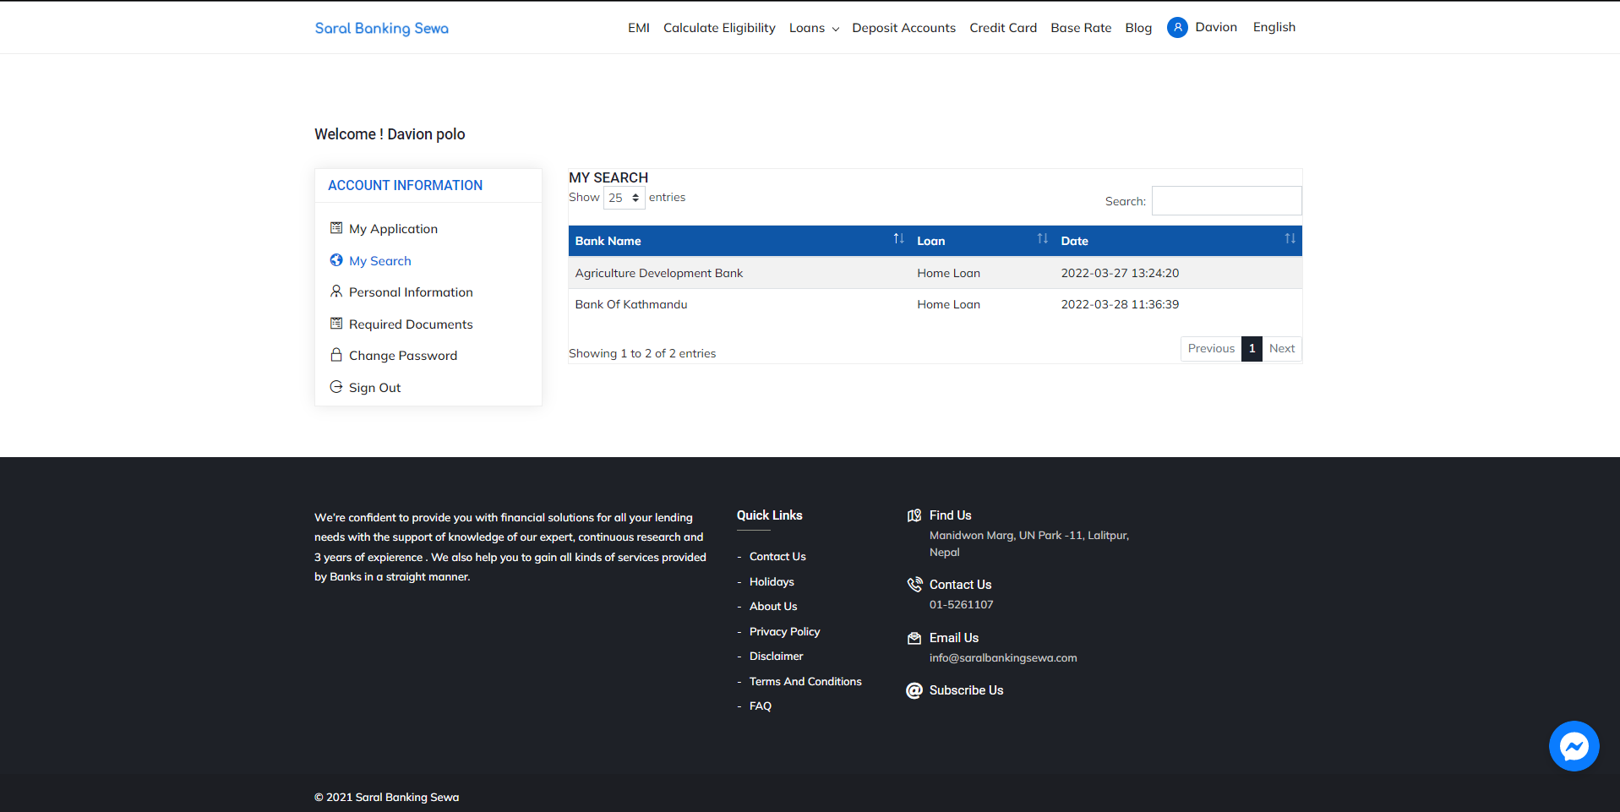Click the My Search globe icon
Image resolution: width=1620 pixels, height=812 pixels.
tap(336, 260)
